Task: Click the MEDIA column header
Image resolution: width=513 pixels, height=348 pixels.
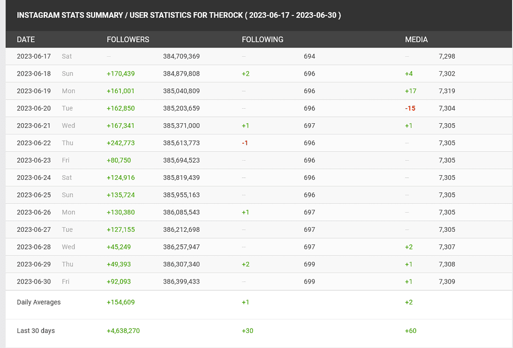Action: point(416,40)
